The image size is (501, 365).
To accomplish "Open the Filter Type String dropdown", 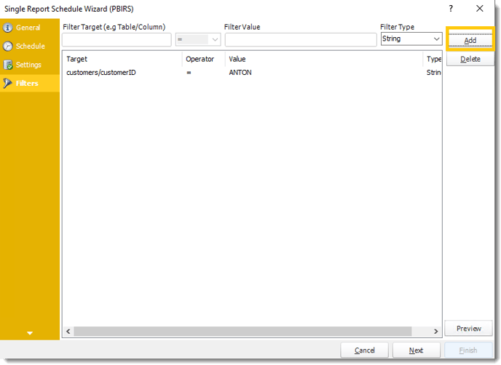I will coord(411,39).
